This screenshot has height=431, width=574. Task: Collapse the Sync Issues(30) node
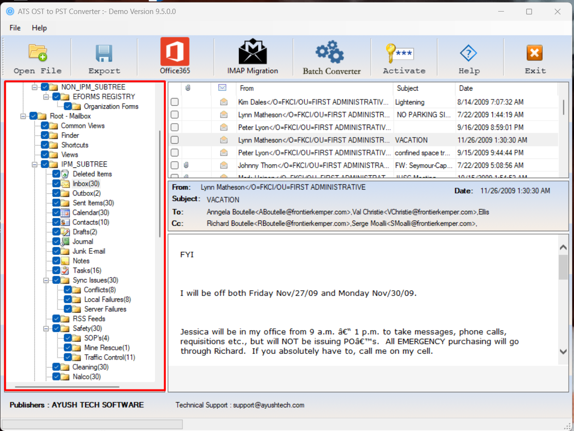tap(46, 280)
